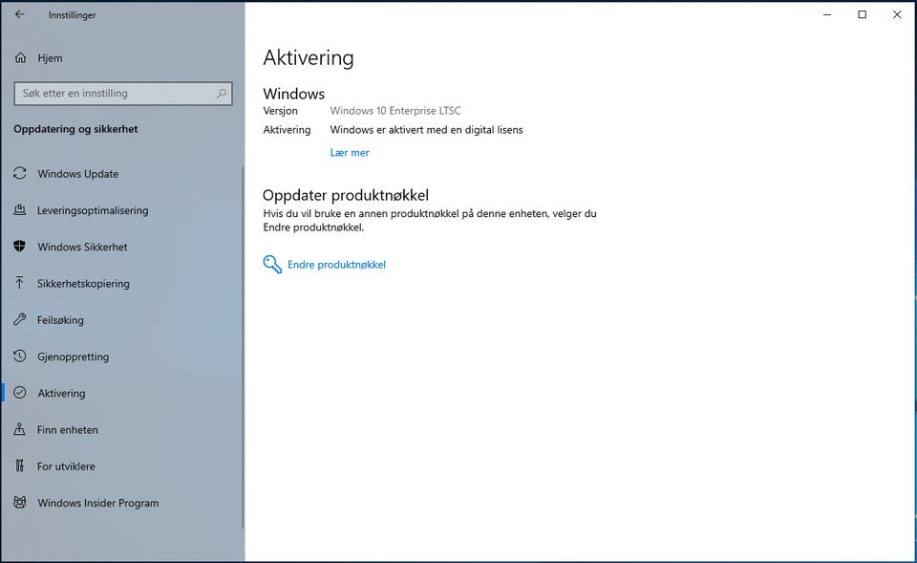Focus the Søk etter en innstilling field
Viewport: 917px width, 563px height.
(x=123, y=93)
